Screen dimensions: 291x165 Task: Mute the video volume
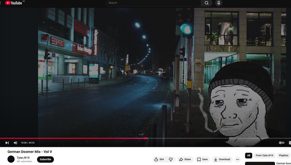pos(16,143)
